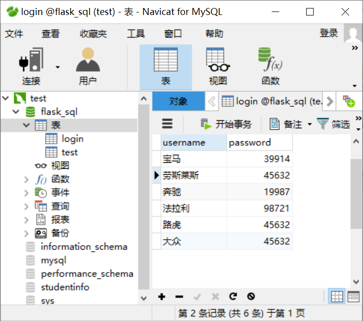Collapse the test connection node
Screen dimensions: 363x321
(x=5, y=98)
